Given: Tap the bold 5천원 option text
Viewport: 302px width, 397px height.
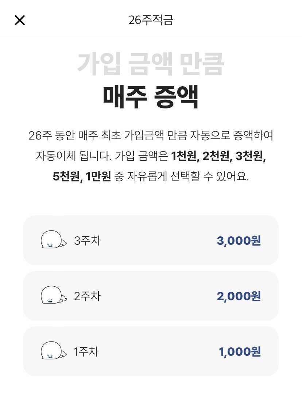Looking at the screenshot, I should tap(67, 176).
